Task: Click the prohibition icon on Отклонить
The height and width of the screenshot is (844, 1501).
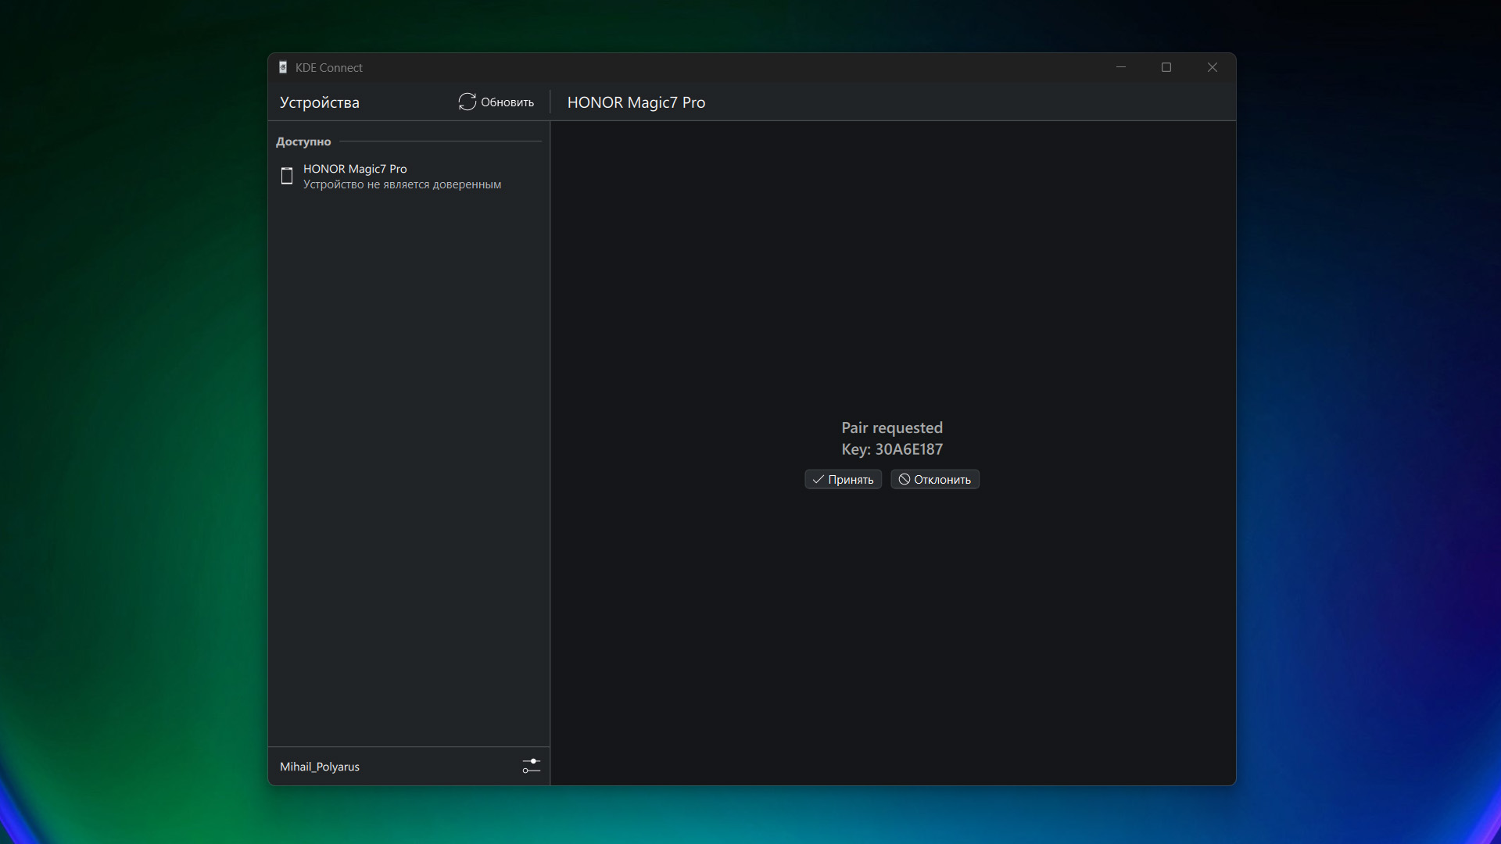Action: [904, 480]
